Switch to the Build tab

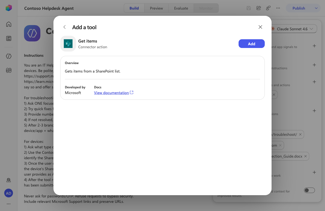point(134,8)
